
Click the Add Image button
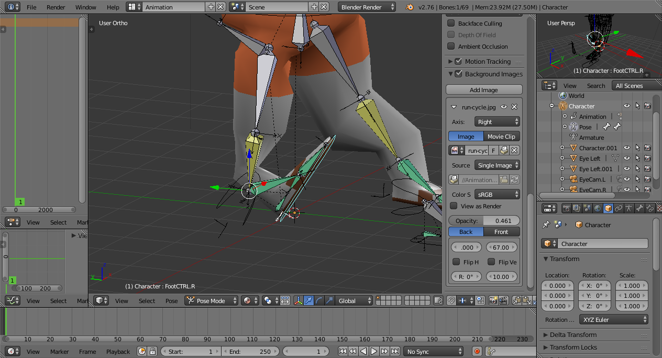click(x=484, y=89)
